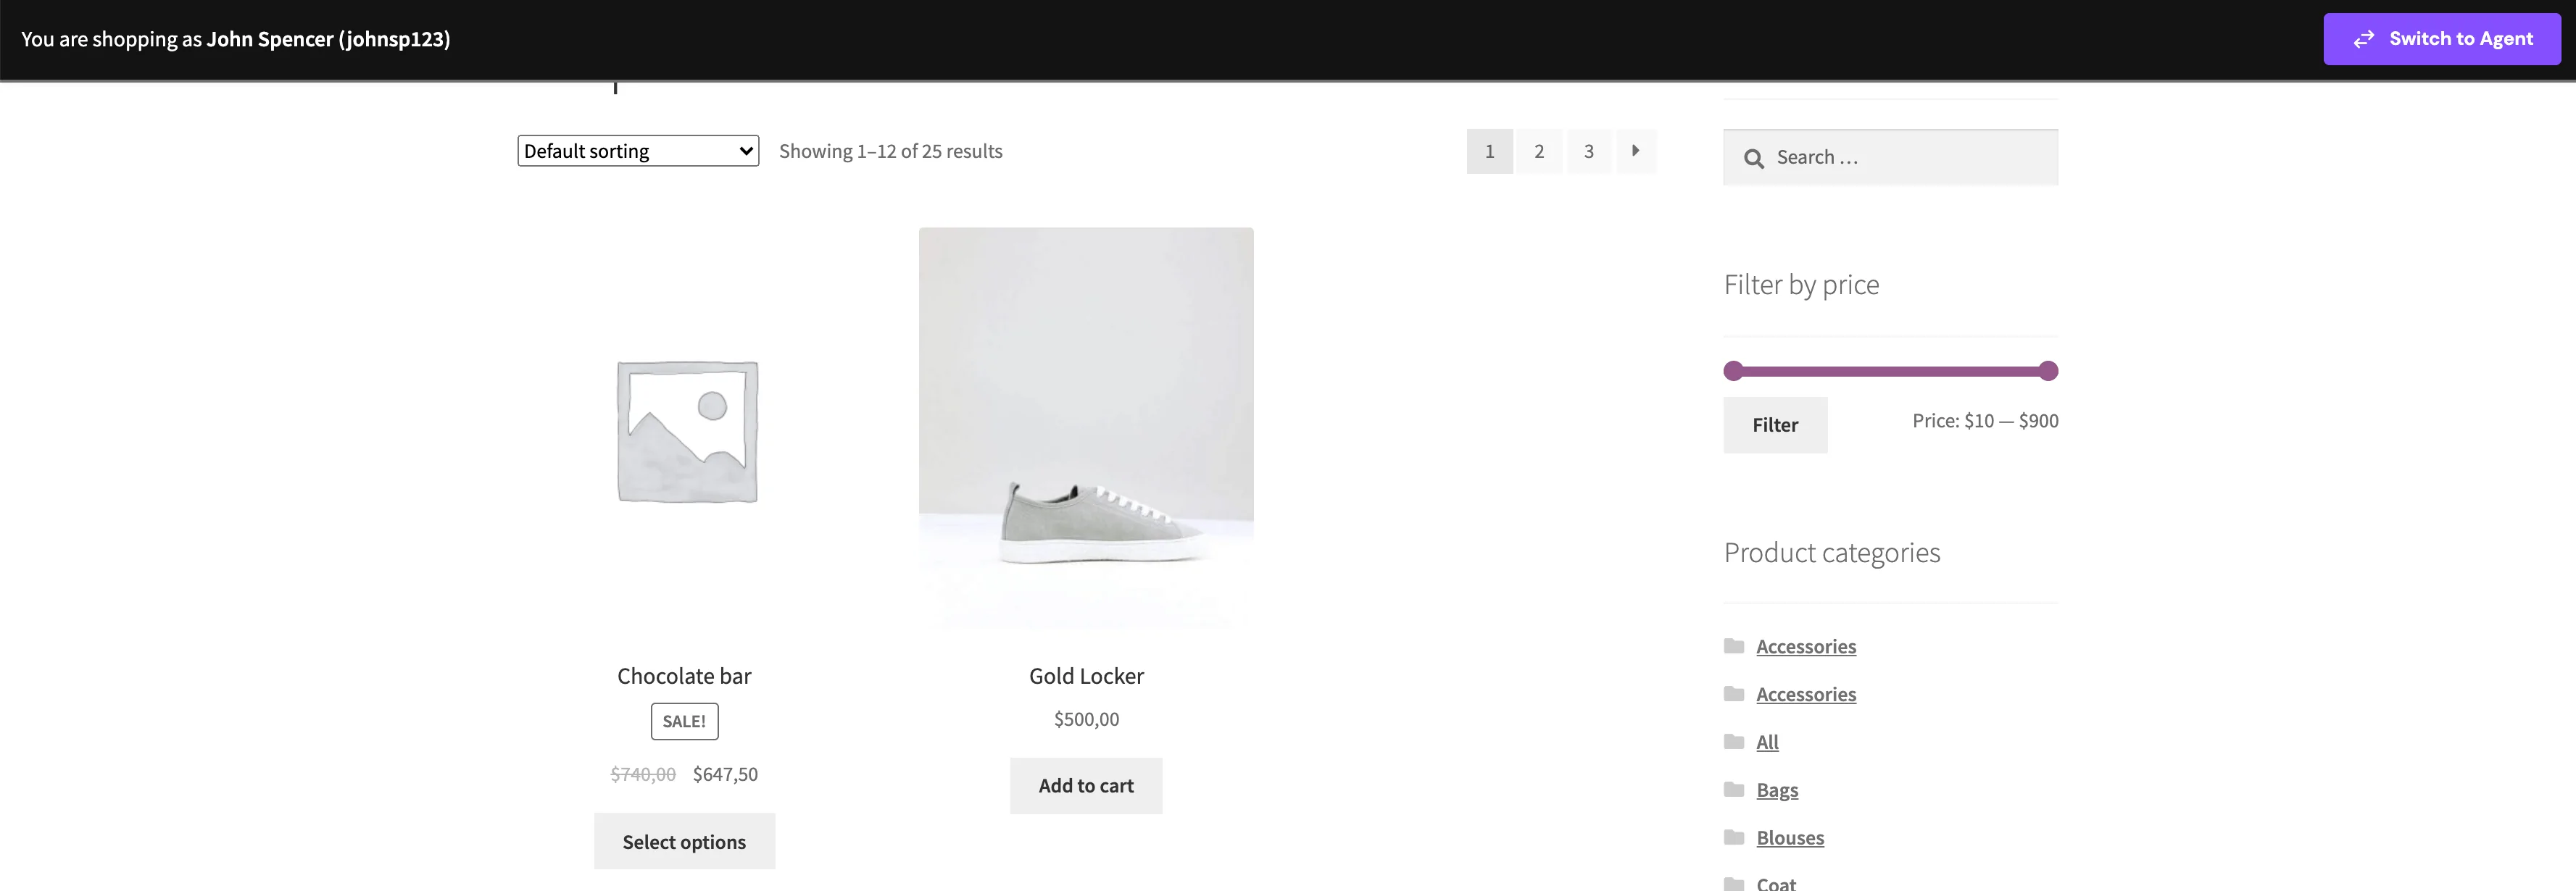Click the Gold Locker sneaker thumbnail
The height and width of the screenshot is (891, 2576).
(x=1086, y=427)
